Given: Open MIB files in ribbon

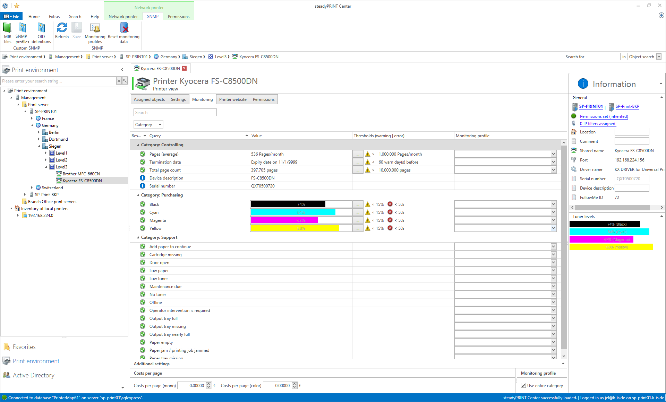Looking at the screenshot, I should 7,33.
